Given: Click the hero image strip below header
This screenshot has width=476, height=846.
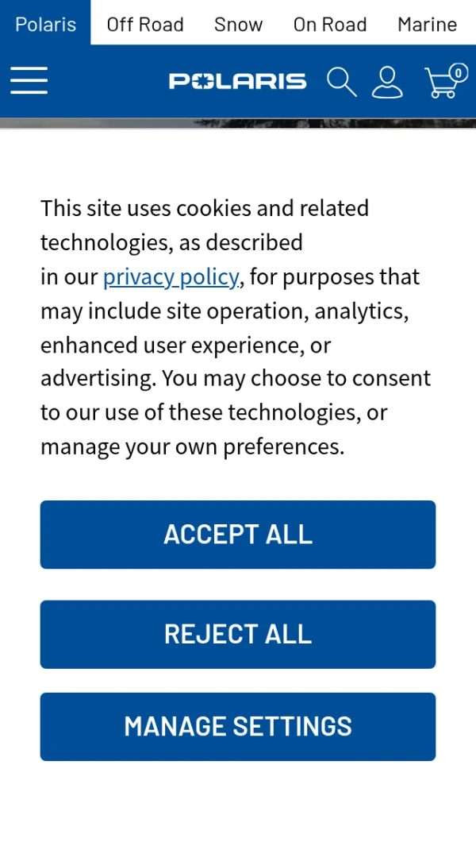Looking at the screenshot, I should (238, 123).
